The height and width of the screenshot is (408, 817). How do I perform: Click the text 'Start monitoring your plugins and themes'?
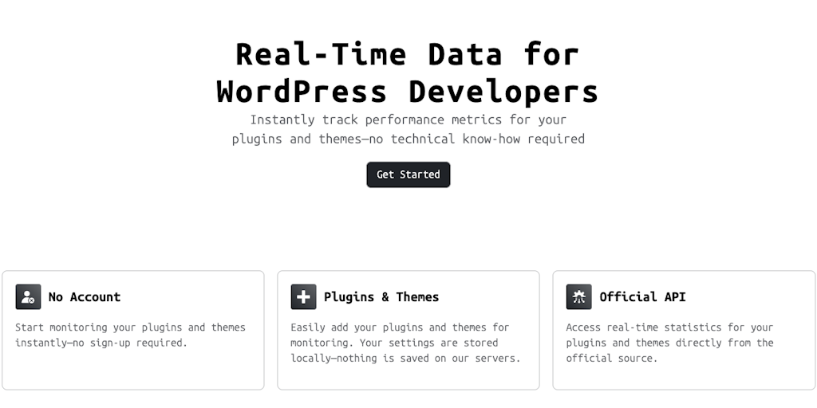pyautogui.click(x=130, y=328)
